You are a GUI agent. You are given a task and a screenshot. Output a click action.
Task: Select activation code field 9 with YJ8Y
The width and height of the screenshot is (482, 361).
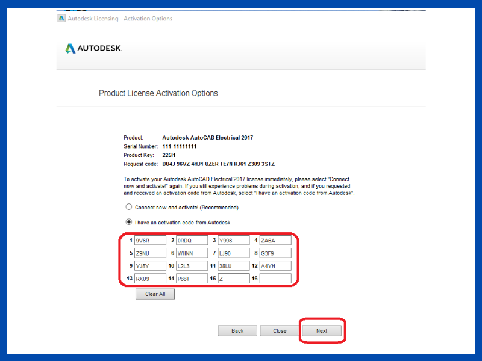[150, 266]
